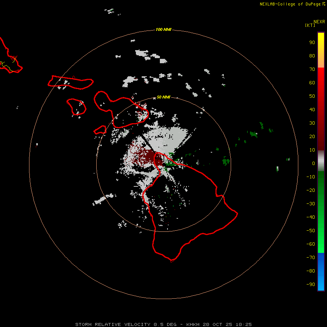Click the 60 label on the velocity scale
This screenshot has width=327, height=327.
click(312, 83)
